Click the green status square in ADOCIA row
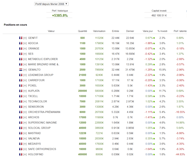Viewport: 187px width, 158px height. pyautogui.click(x=154, y=43)
